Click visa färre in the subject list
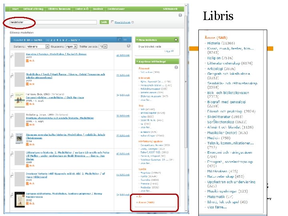 point(217,207)
